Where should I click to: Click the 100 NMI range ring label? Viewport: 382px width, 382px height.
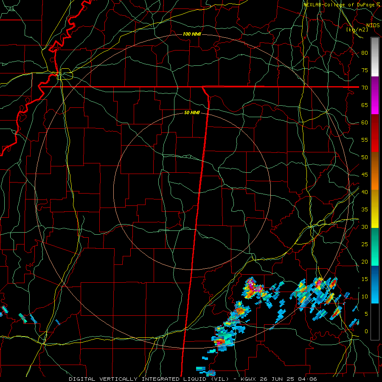[x=192, y=34]
